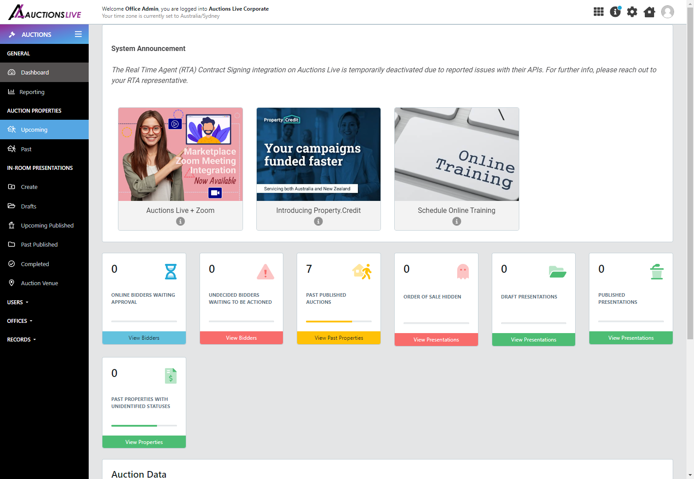
Task: Expand the USERS menu
Action: click(x=18, y=302)
